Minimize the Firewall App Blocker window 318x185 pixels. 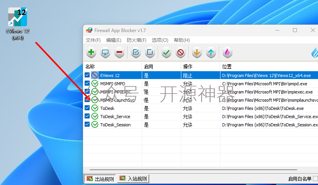(277, 30)
